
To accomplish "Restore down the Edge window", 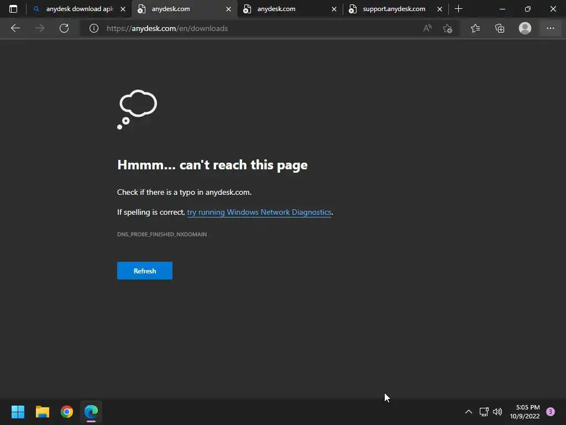I will tap(527, 9).
